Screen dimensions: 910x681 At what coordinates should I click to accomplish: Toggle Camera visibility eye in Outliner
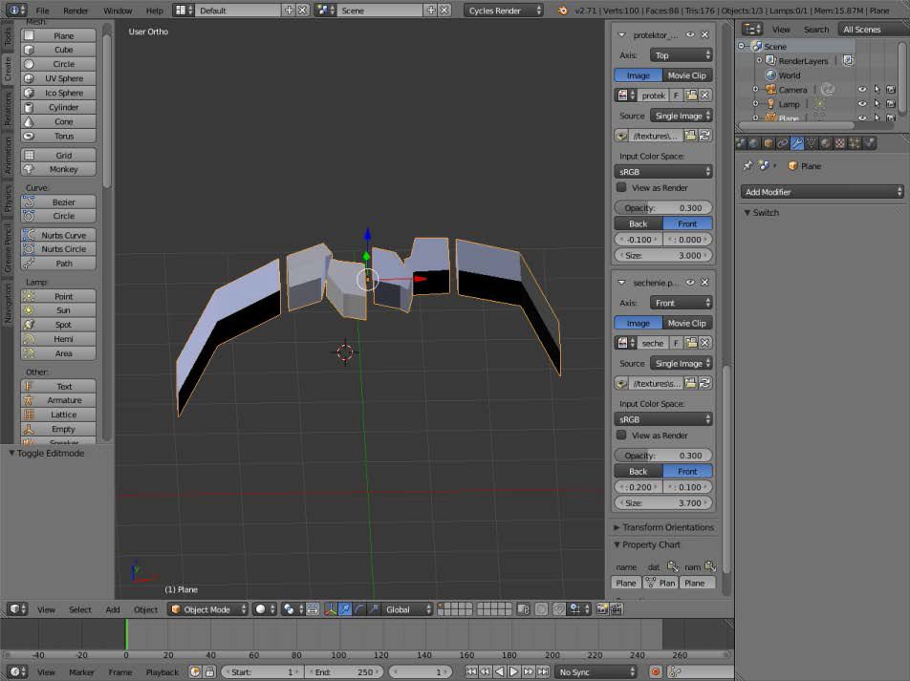(x=862, y=90)
